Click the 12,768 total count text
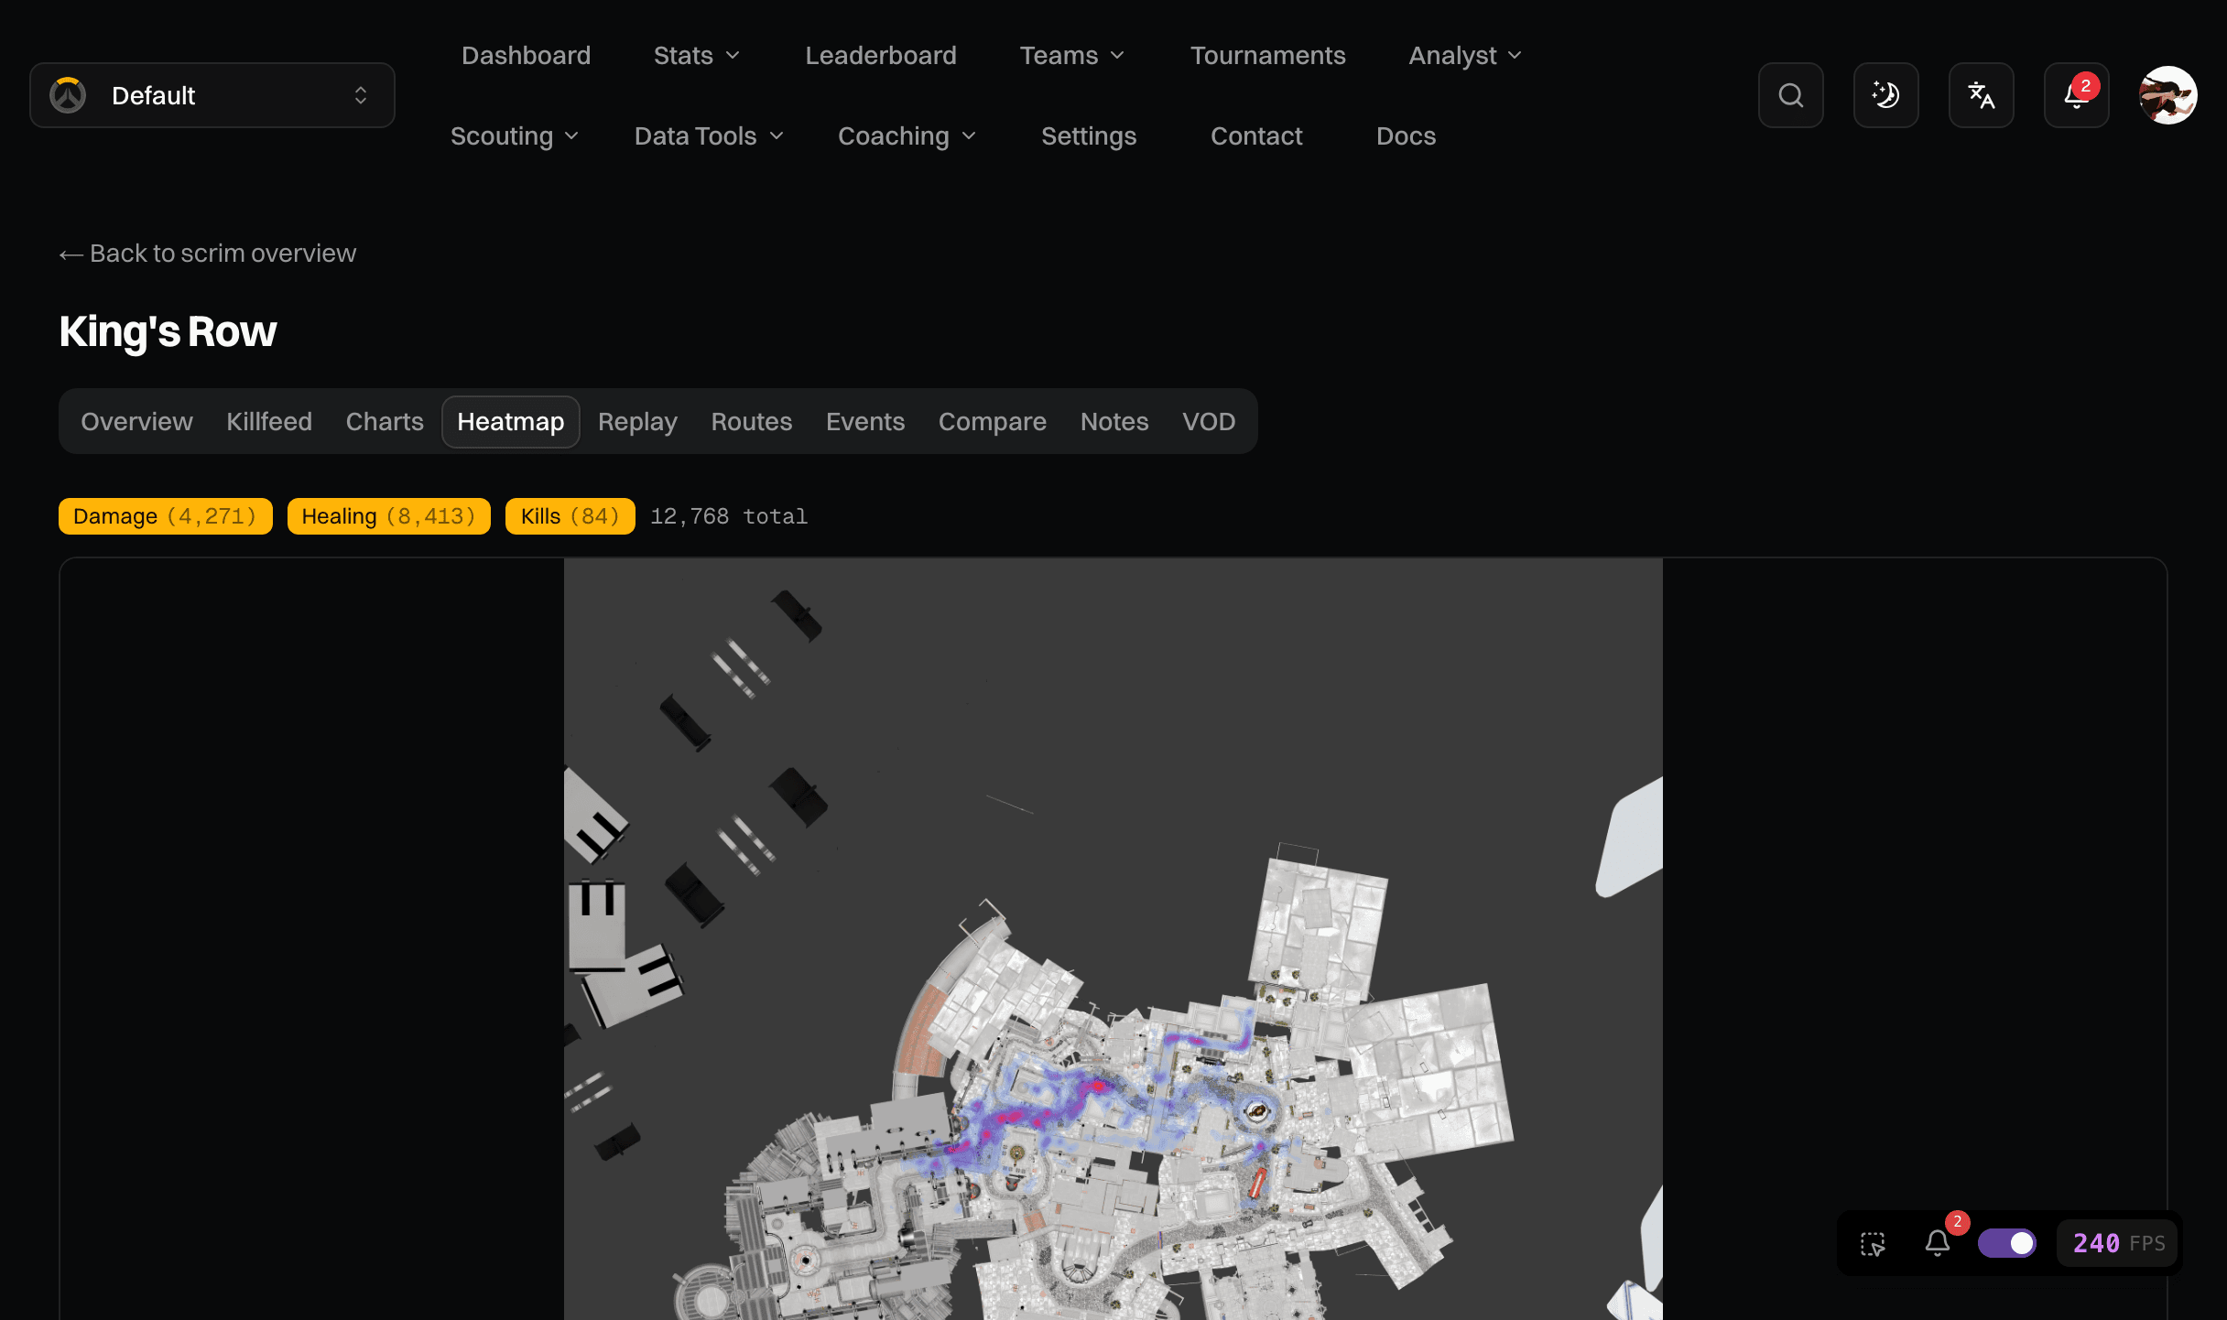 point(729,516)
